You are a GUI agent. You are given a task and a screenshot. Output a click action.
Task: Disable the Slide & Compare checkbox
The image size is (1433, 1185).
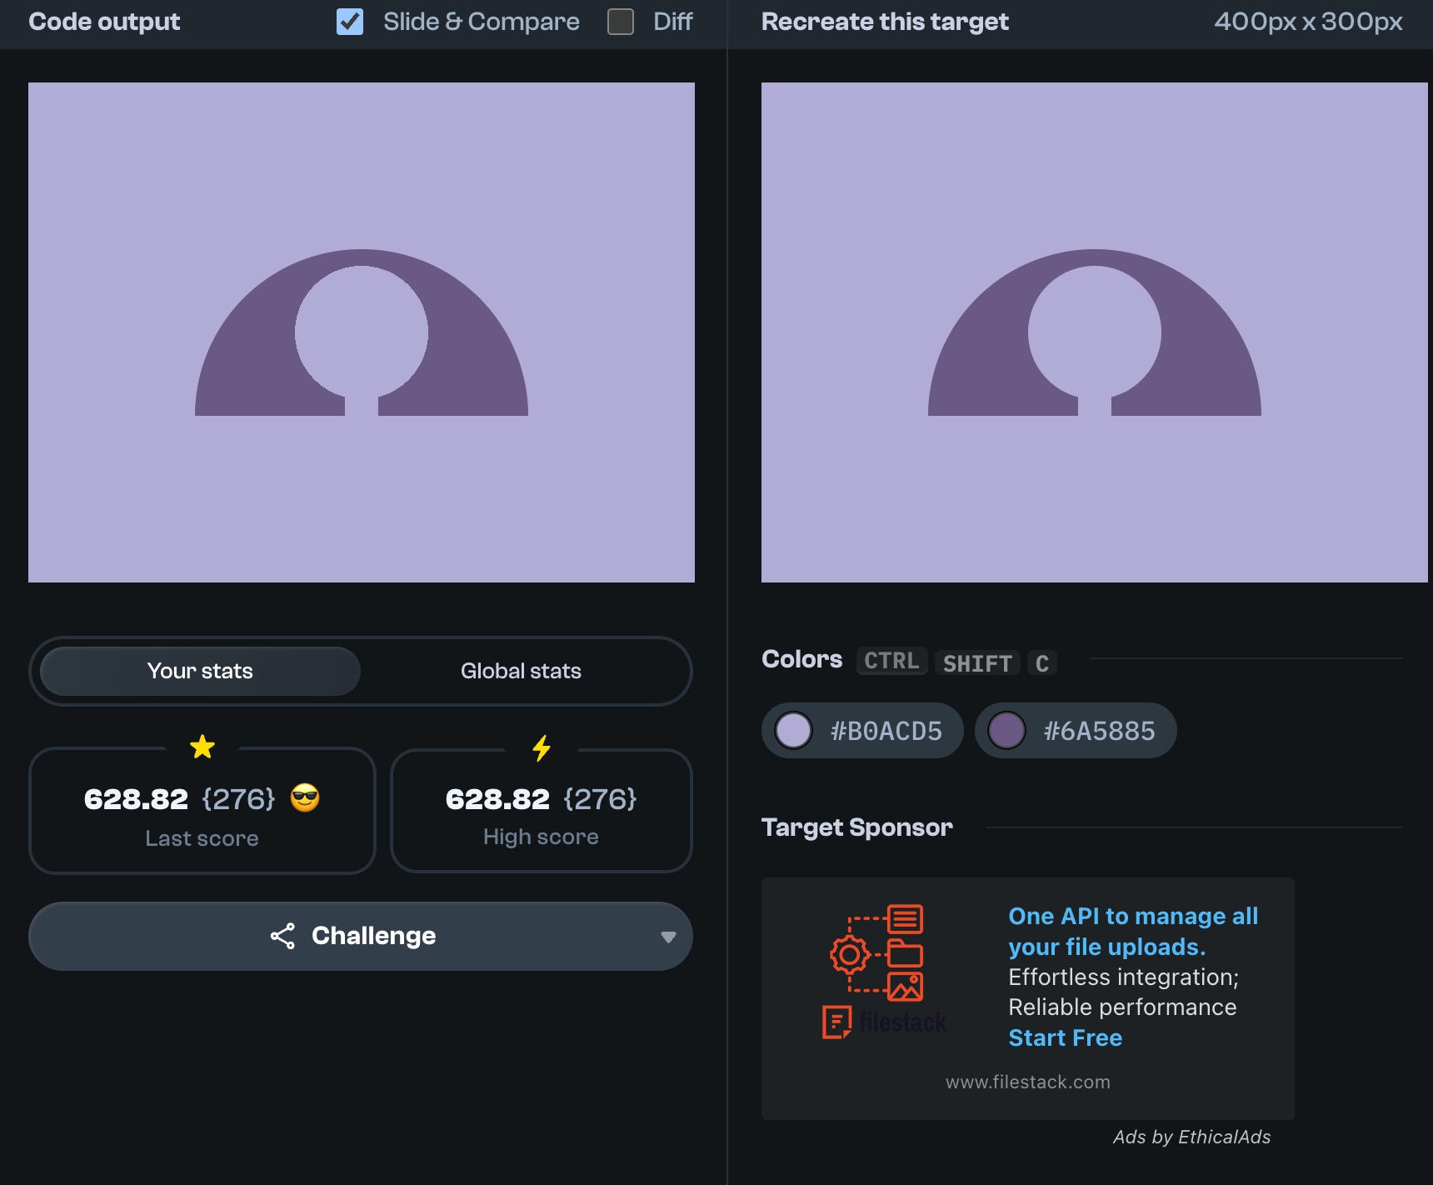tap(350, 22)
